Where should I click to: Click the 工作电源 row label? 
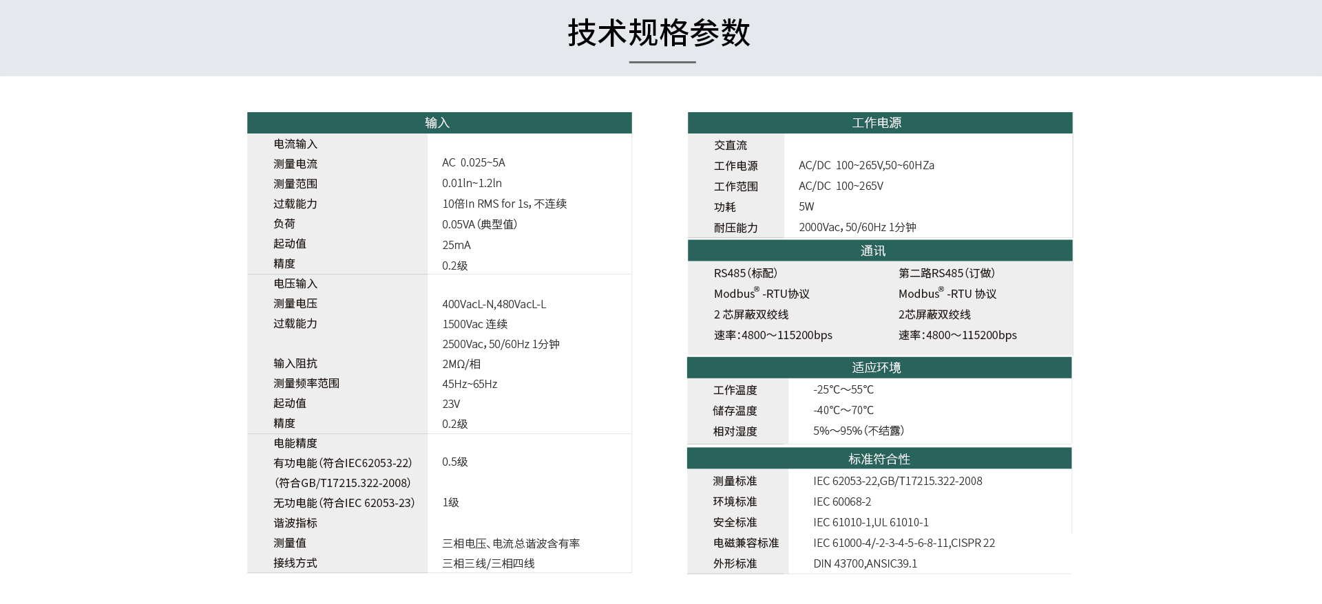(736, 166)
